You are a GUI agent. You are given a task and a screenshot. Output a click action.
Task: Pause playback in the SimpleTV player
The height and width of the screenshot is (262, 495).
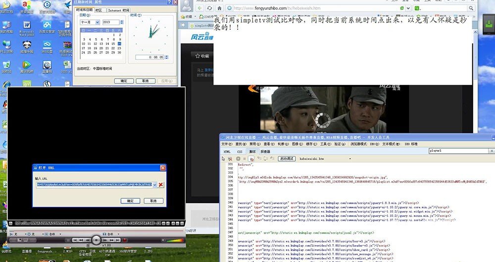tap(97, 240)
